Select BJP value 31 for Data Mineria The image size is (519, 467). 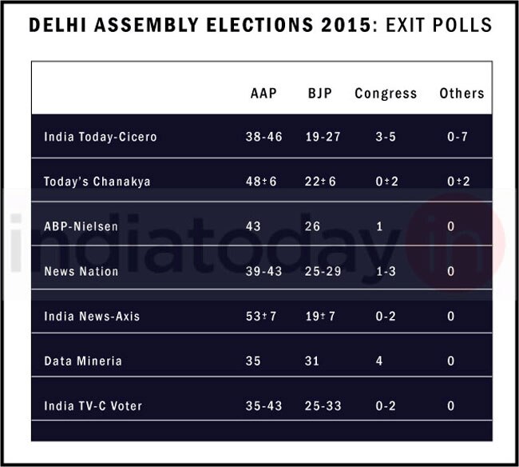(x=313, y=361)
